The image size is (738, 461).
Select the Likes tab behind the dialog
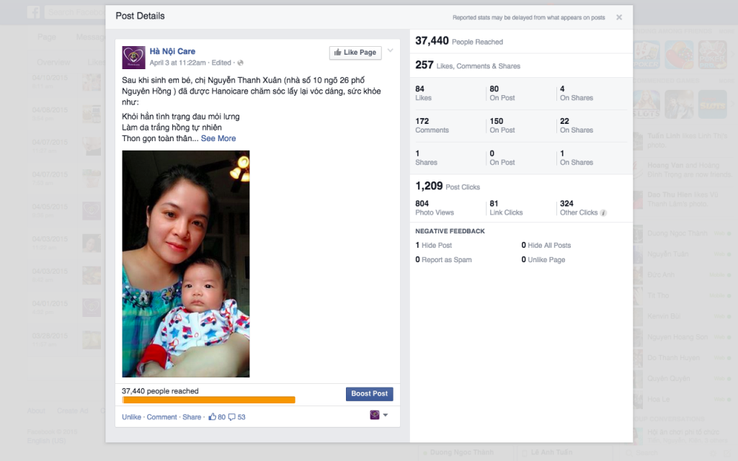tap(96, 62)
